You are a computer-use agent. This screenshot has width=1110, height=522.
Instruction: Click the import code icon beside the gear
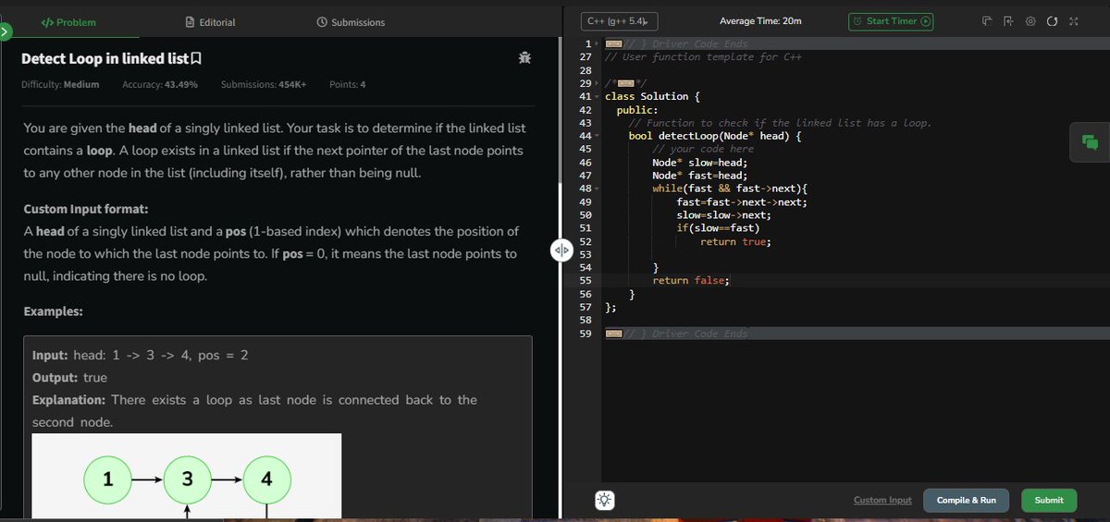[x=1007, y=21]
